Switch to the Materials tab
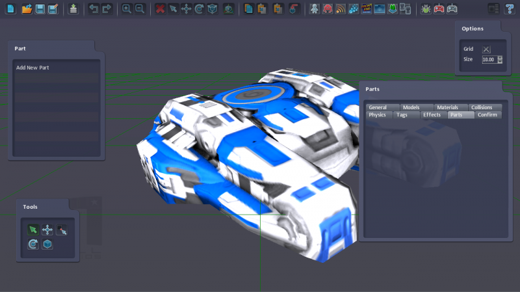This screenshot has height=292, width=520. 447,107
